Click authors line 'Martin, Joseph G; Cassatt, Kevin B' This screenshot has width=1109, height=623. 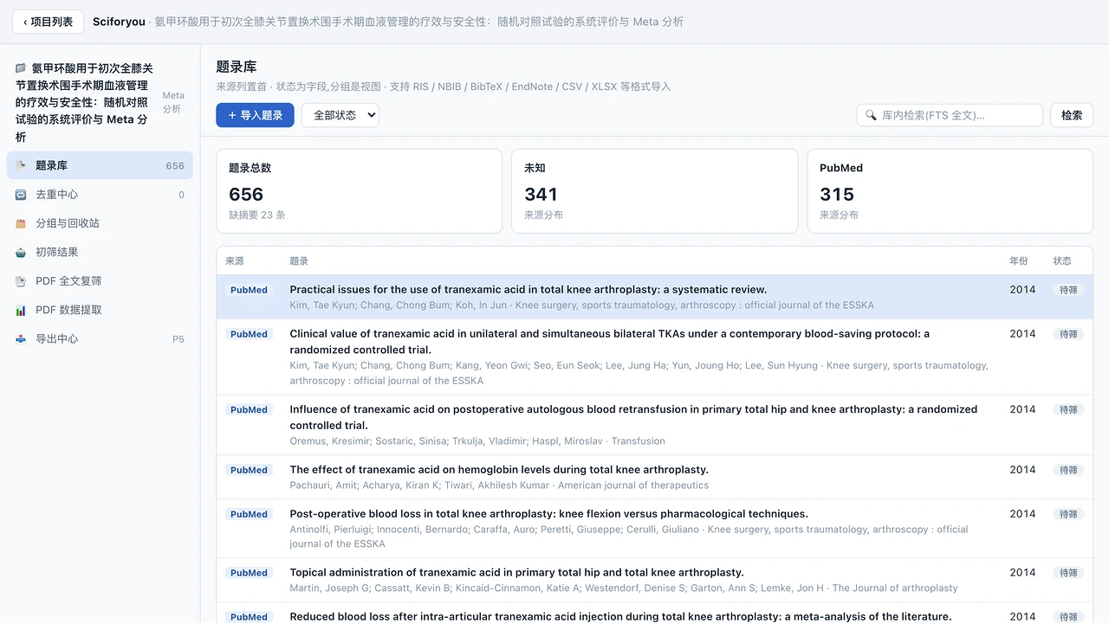[x=624, y=588]
